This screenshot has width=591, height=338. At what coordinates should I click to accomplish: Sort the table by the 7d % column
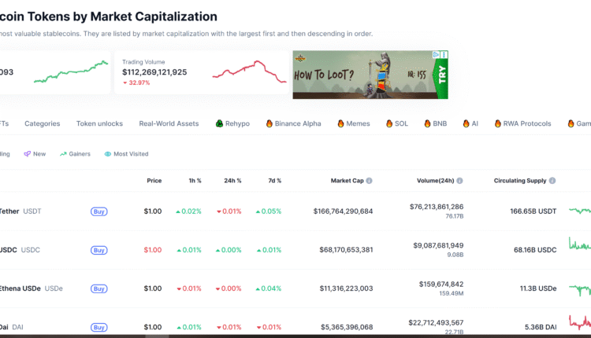(273, 181)
